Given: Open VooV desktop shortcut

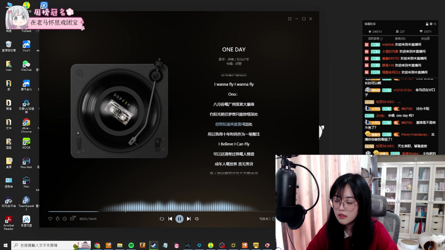Looking at the screenshot, I should 26,46.
